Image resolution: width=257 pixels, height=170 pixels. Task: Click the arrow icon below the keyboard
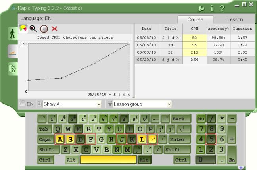click(241, 168)
